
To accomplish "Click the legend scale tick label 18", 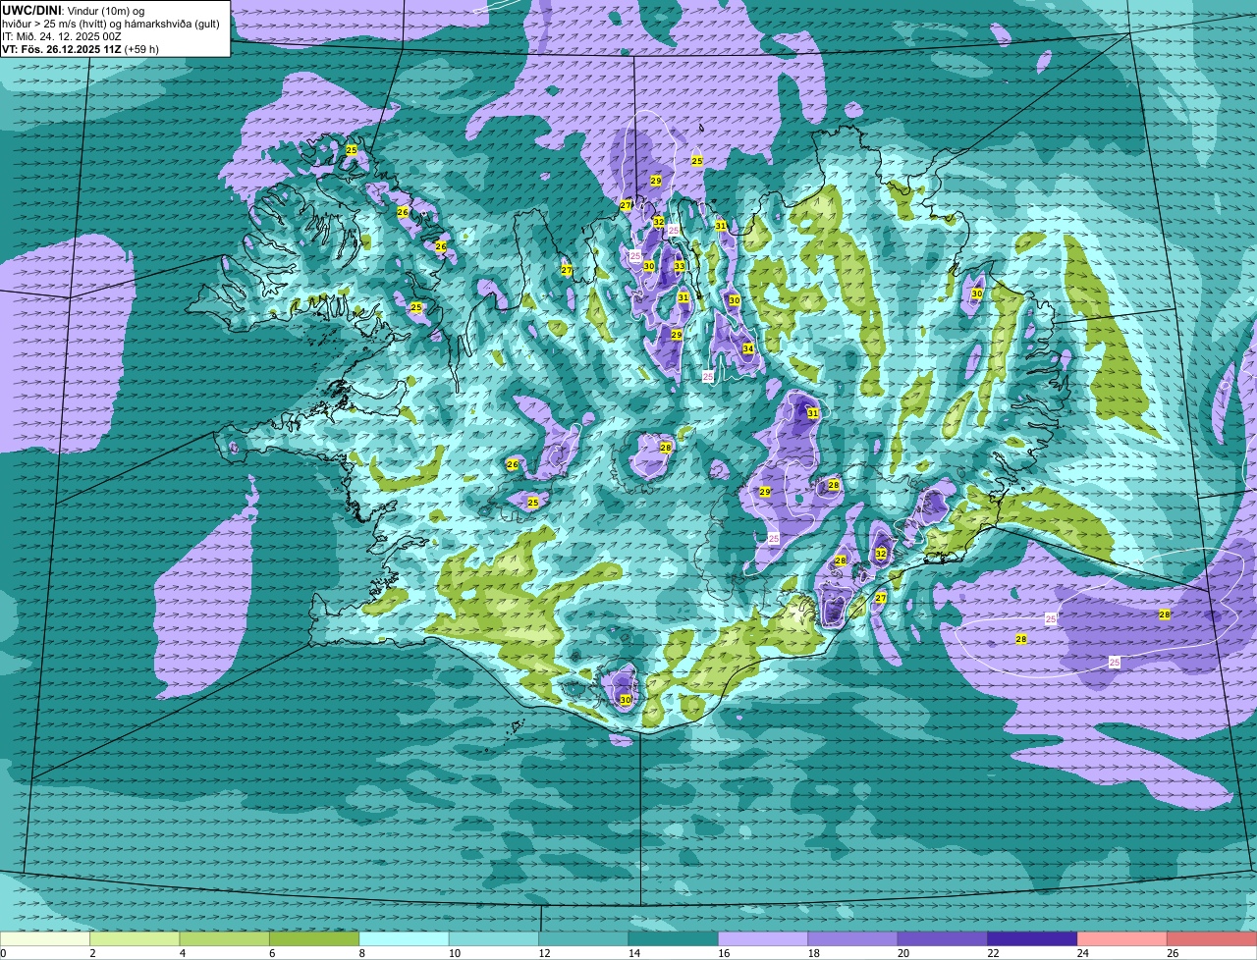I will 814,953.
